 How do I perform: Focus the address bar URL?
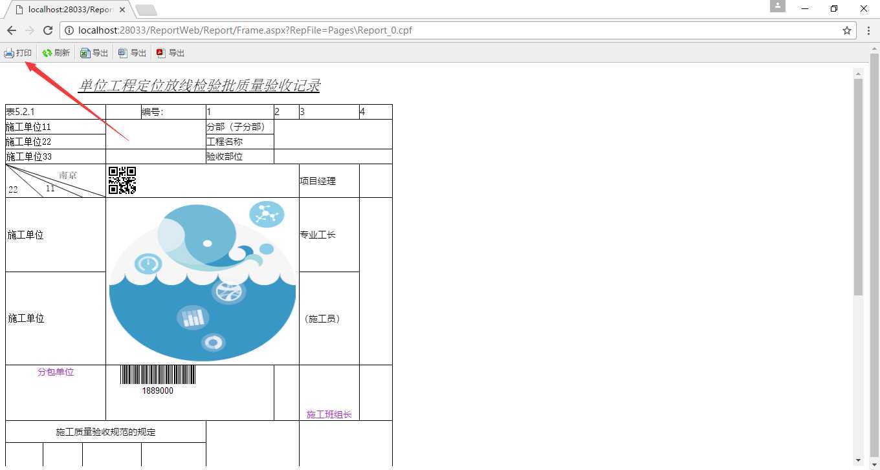click(x=457, y=30)
